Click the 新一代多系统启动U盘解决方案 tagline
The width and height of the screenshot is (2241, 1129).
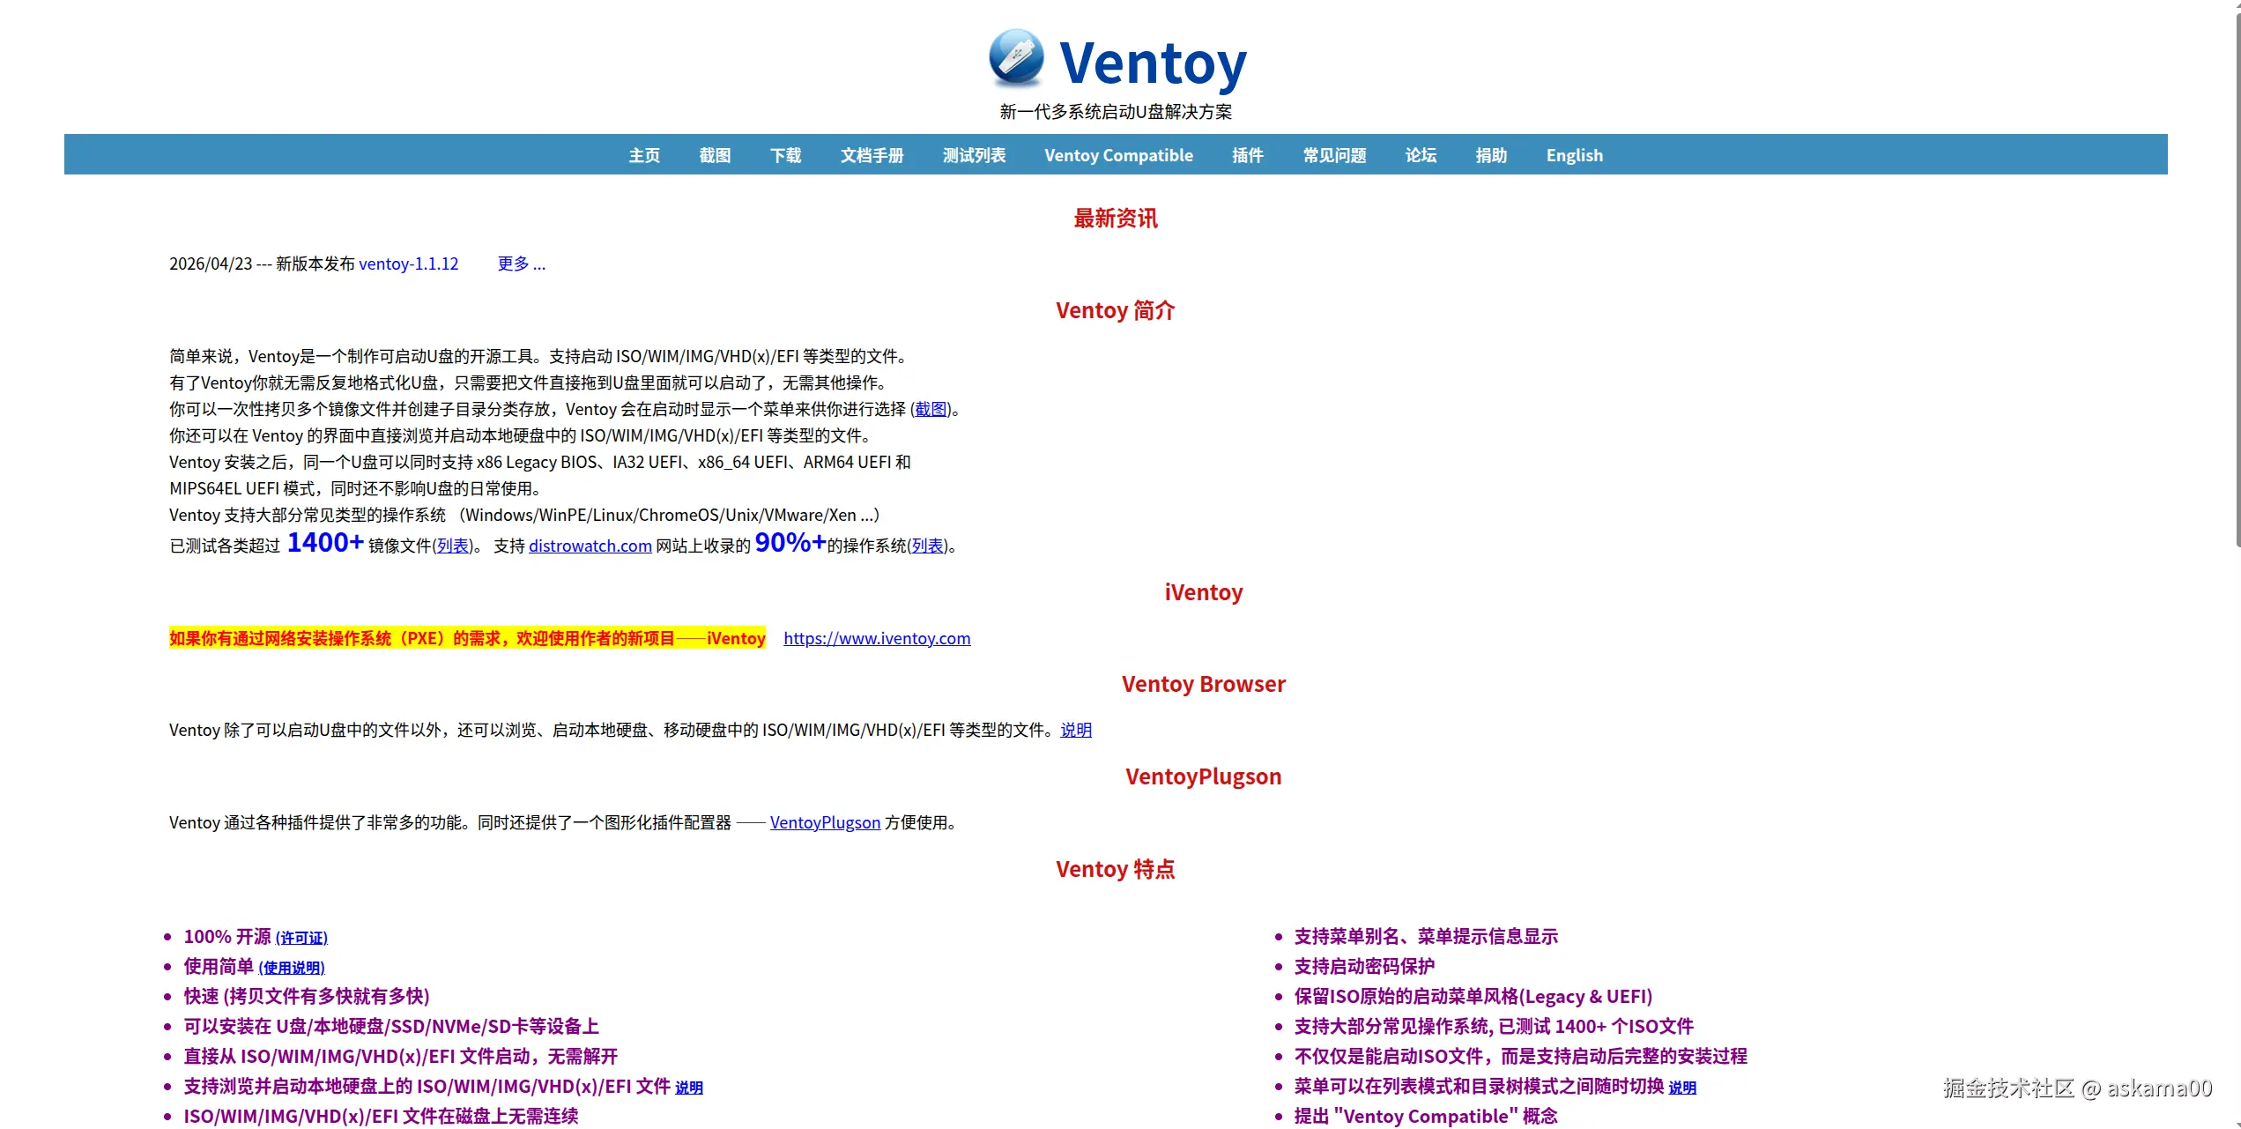click(x=1116, y=112)
